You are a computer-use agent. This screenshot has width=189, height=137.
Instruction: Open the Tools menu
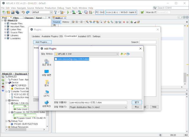(75, 8)
